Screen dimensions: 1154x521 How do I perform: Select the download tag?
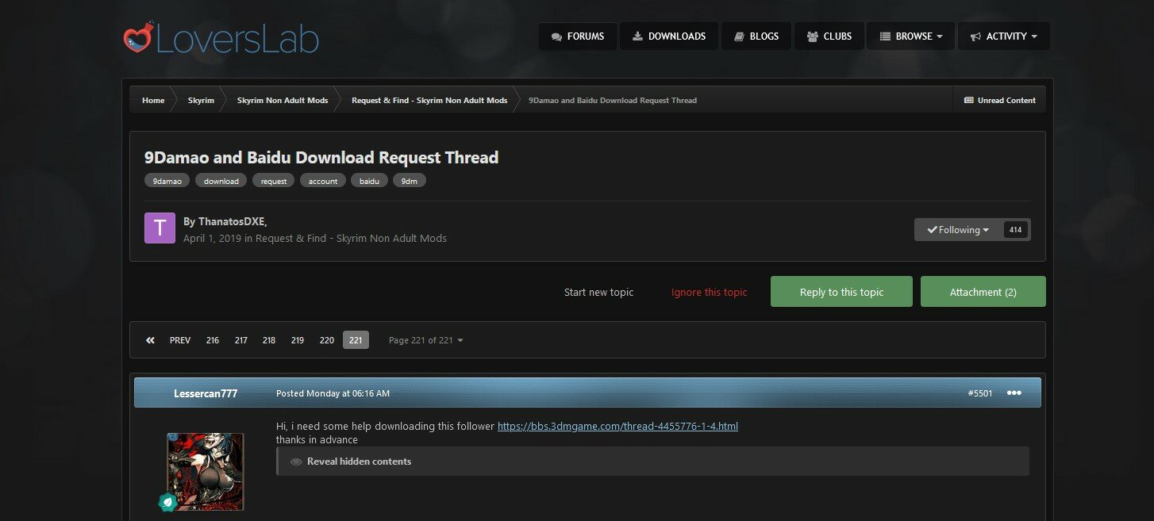pos(221,181)
